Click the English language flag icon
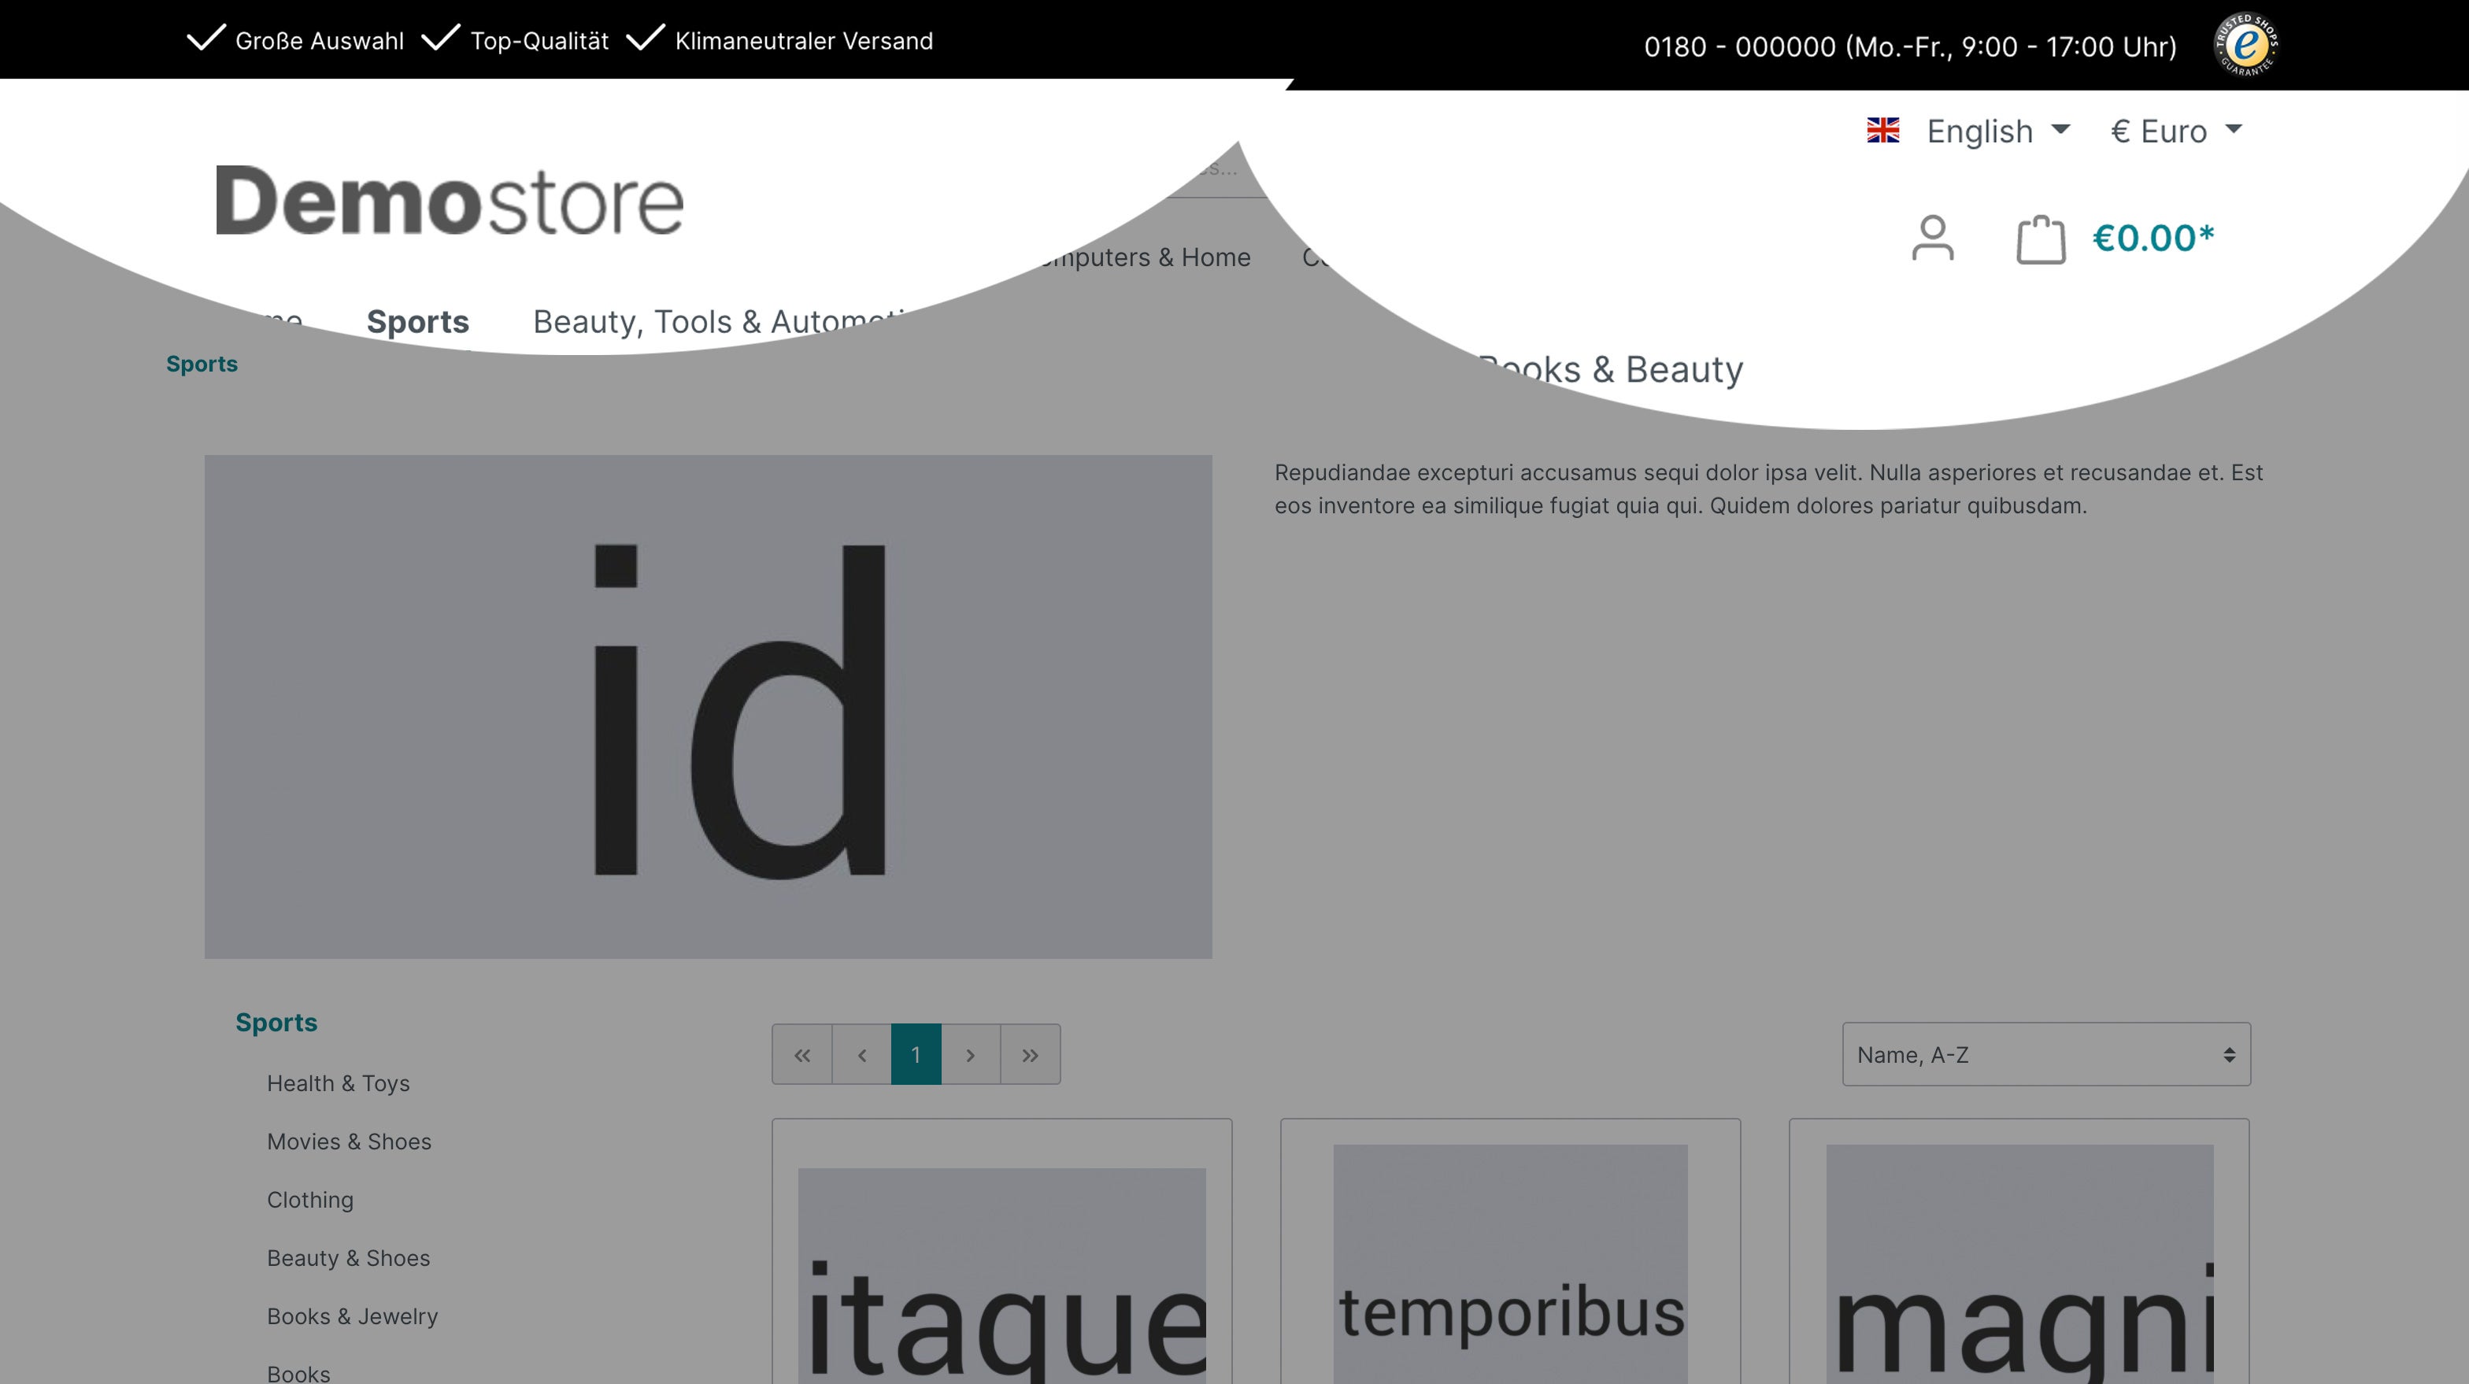This screenshot has height=1384, width=2469. [x=1886, y=131]
